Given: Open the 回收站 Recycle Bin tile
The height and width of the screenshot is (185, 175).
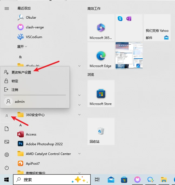Looking at the screenshot, I should click(x=101, y=131).
